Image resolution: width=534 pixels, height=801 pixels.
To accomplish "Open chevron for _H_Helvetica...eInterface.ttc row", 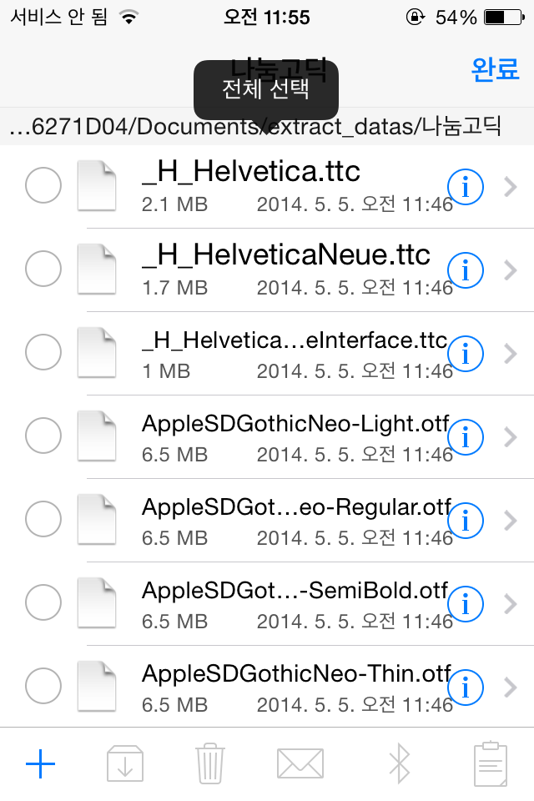I will click(511, 354).
